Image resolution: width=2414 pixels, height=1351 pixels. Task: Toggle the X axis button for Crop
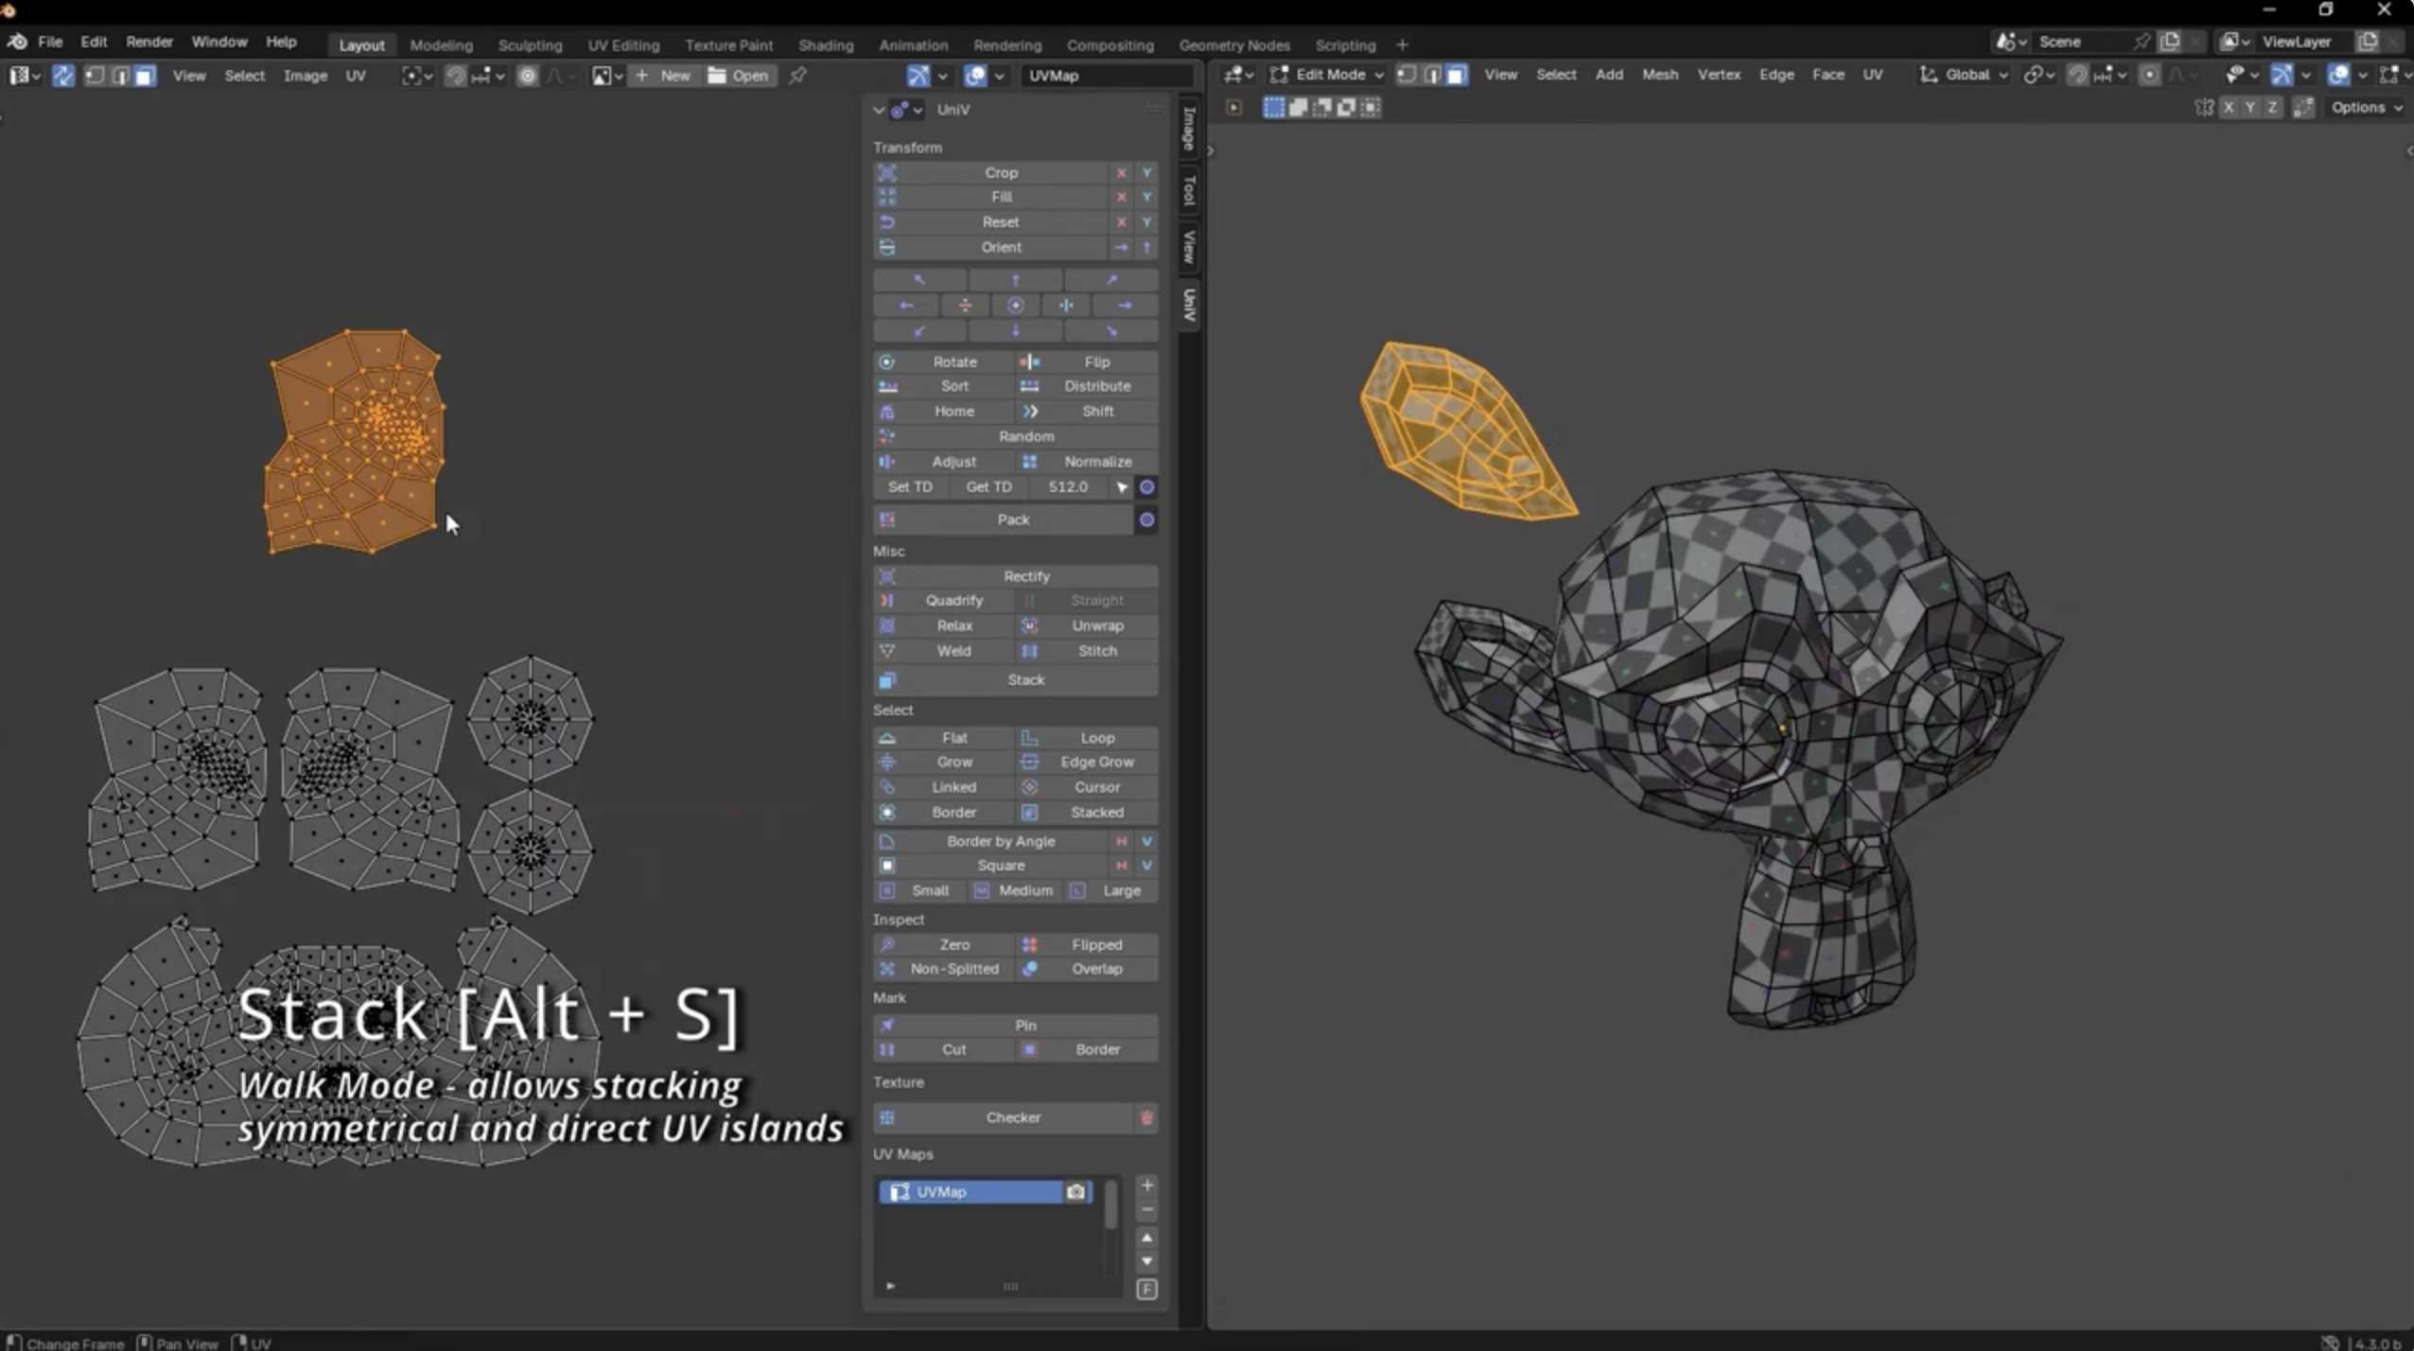click(x=1121, y=172)
